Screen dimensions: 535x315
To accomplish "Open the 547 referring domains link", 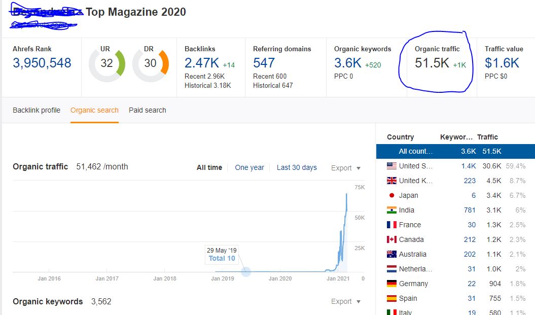I will click(264, 63).
